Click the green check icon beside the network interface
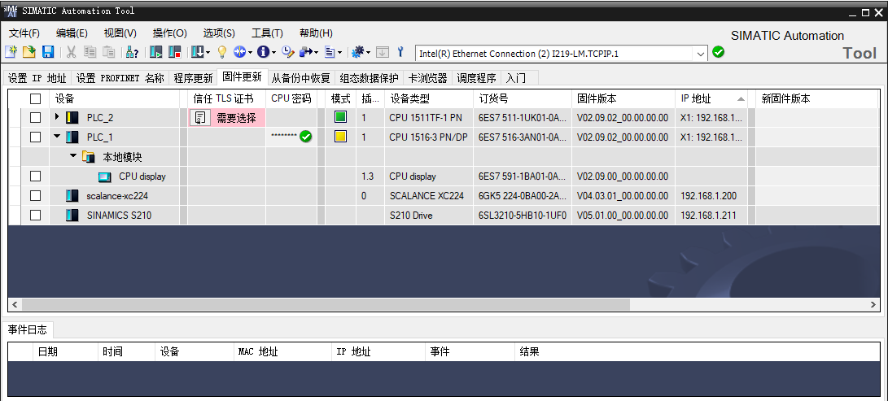Screen dimensions: 888x401 click(718, 53)
